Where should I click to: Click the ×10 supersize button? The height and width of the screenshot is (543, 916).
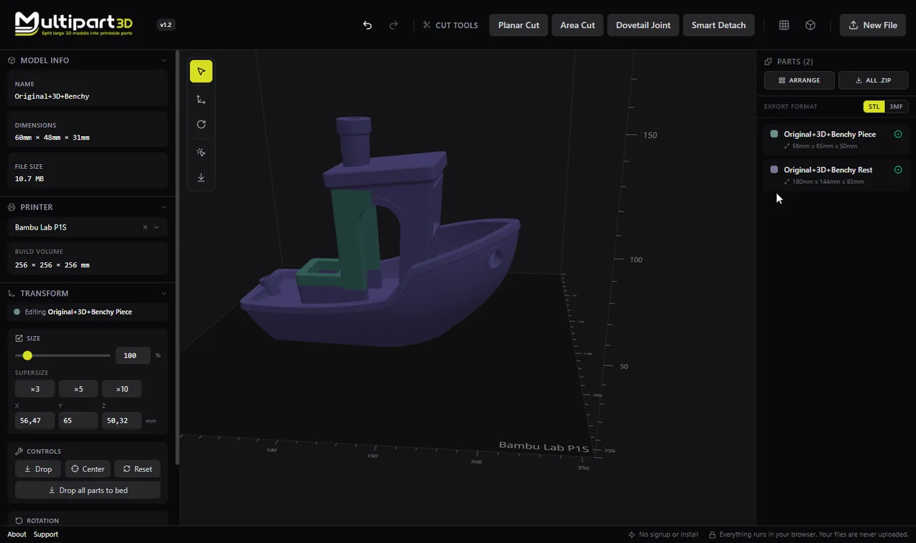coord(122,389)
